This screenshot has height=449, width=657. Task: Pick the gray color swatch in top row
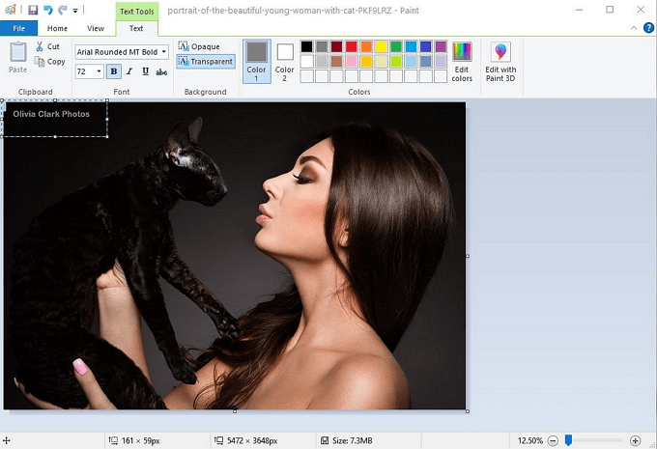322,46
